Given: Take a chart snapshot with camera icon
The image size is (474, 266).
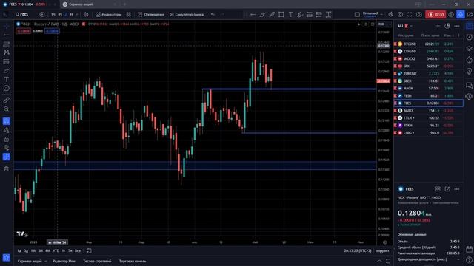Looking at the screenshot, I should point(419,14).
